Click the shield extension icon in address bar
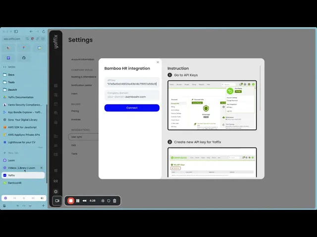The width and height of the screenshot is (317, 237). [x=32, y=39]
